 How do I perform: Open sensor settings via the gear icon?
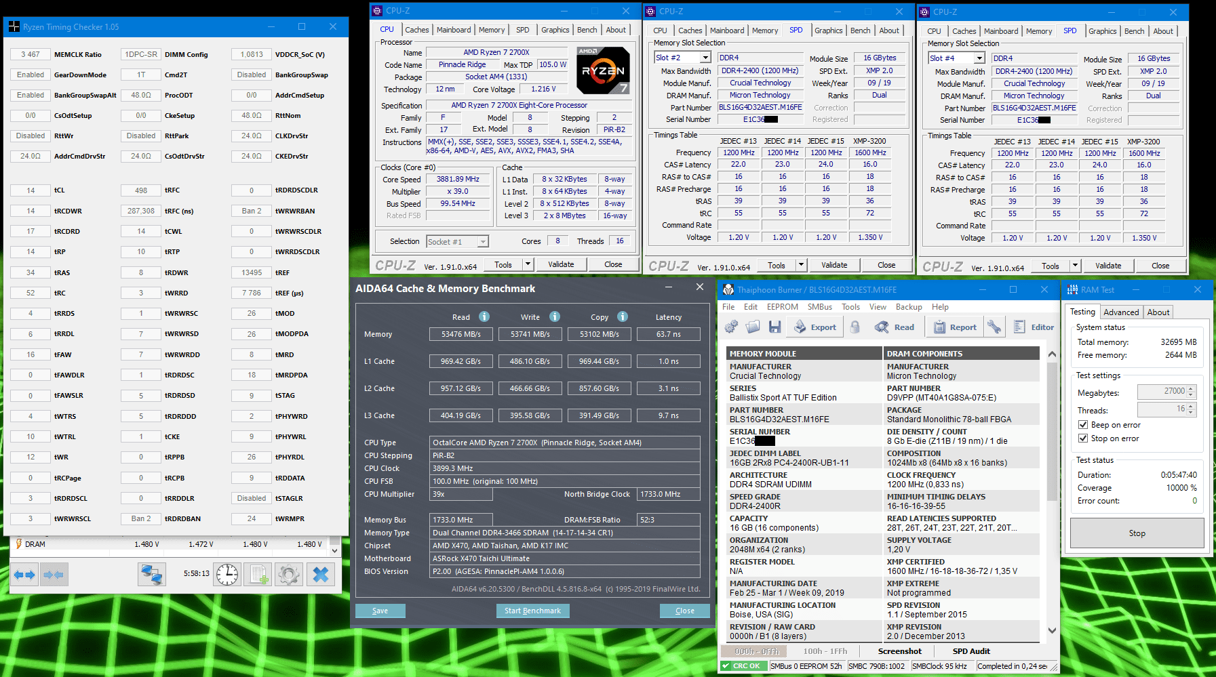point(289,575)
